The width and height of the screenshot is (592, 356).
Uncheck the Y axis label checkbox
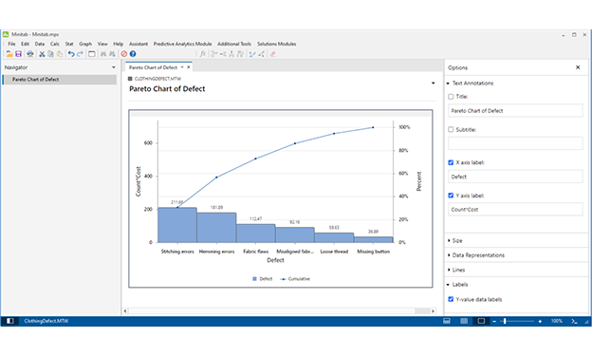[x=451, y=196]
